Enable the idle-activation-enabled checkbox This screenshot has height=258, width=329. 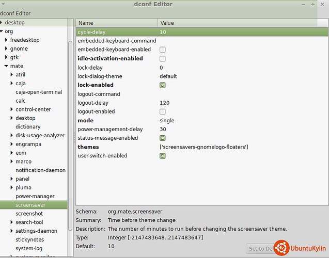click(x=162, y=59)
